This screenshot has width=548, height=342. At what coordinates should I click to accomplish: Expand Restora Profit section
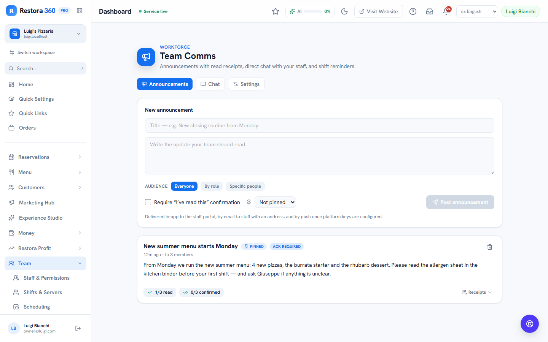click(x=45, y=248)
